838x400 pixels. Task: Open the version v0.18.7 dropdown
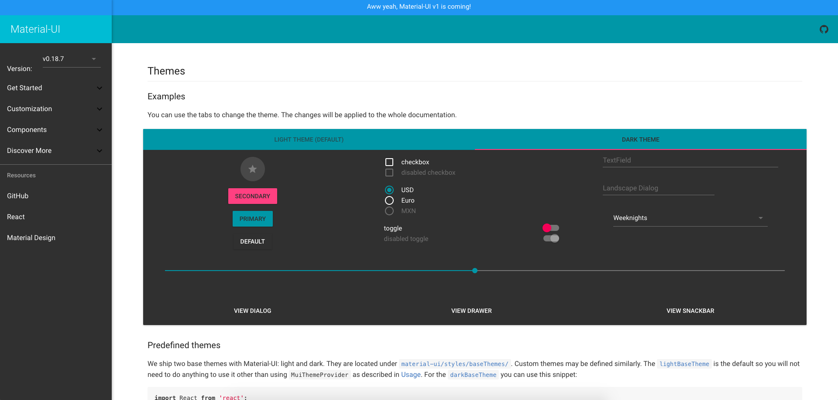click(72, 59)
